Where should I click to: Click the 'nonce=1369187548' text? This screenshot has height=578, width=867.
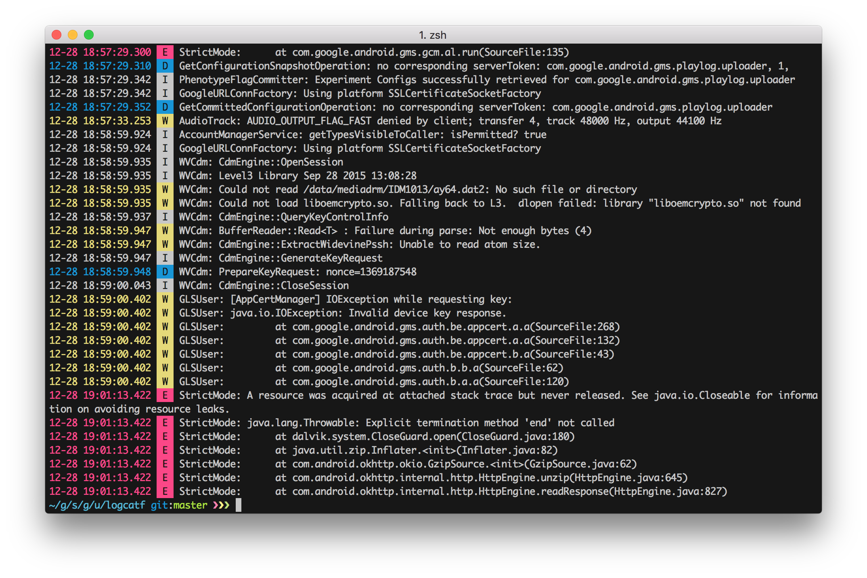371,272
